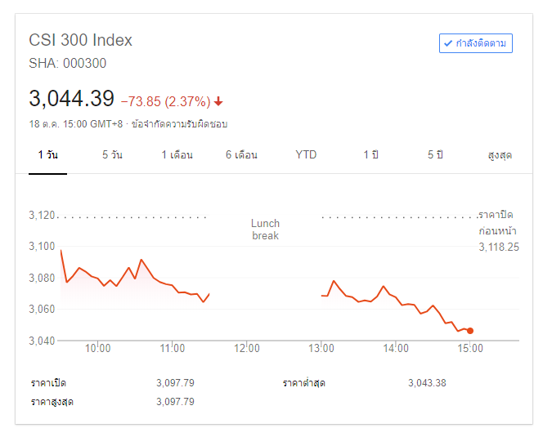Click the Lunch break label on chart
Screen dimensions: 543x437
point(265,230)
